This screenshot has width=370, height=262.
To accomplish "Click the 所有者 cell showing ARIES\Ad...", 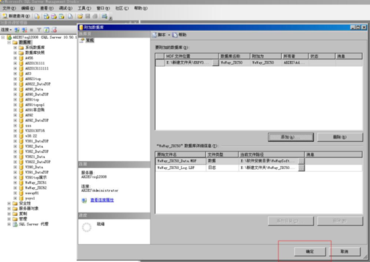I will click(x=295, y=63).
